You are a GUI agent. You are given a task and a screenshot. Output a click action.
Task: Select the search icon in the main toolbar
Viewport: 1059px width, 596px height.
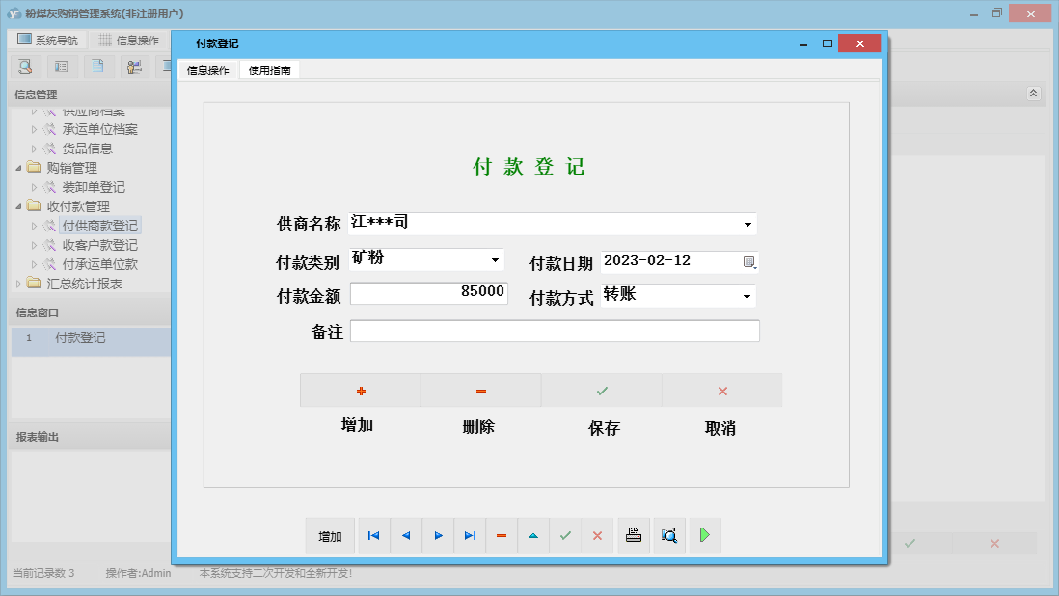pos(25,66)
